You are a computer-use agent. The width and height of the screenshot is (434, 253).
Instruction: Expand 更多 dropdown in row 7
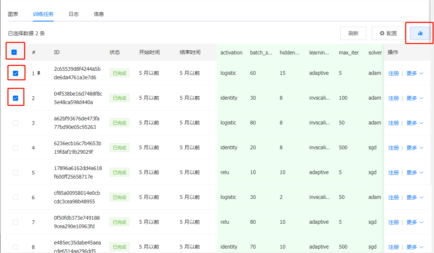(415, 222)
